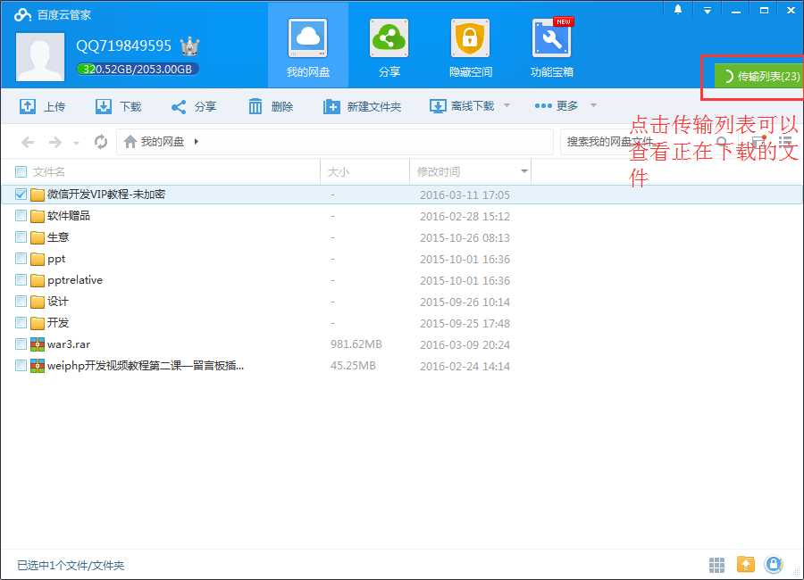Check the 开发 checkbox
This screenshot has width=804, height=580.
(21, 323)
